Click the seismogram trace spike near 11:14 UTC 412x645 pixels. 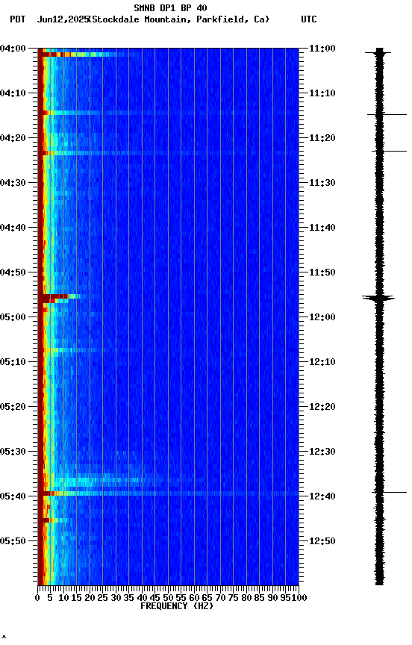tap(387, 114)
